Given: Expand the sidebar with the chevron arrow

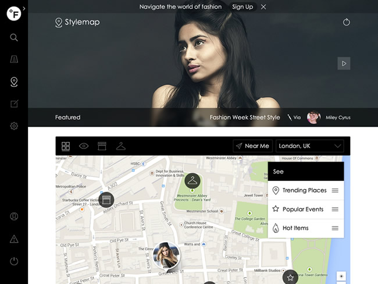Looking at the screenshot, I should [x=24, y=9].
